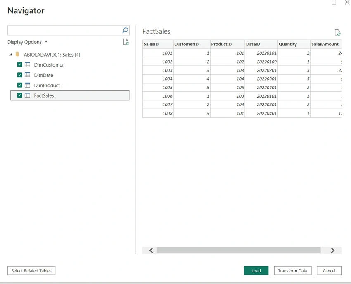Collapse the ABIOLADAVID01: Sales tree node
Image resolution: width=351 pixels, height=284 pixels.
(x=10, y=55)
